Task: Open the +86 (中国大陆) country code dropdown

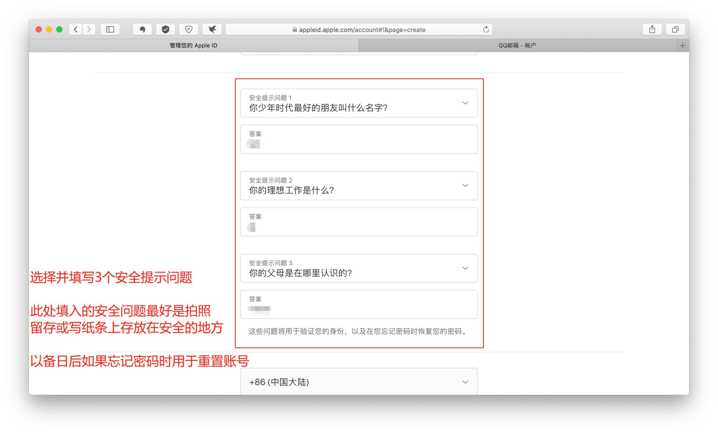Action: click(x=359, y=382)
